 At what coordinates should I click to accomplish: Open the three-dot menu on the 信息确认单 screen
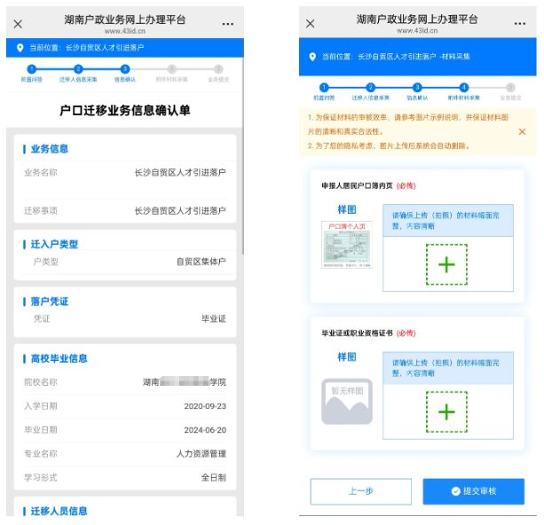tap(228, 24)
